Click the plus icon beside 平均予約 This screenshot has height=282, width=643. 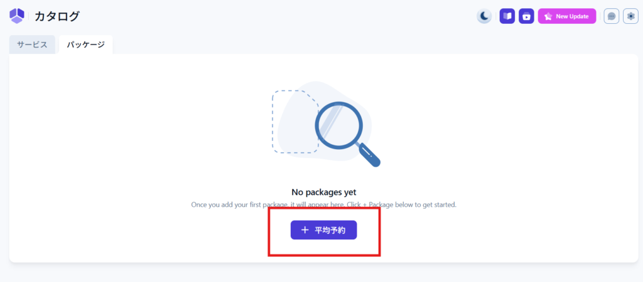coord(305,230)
